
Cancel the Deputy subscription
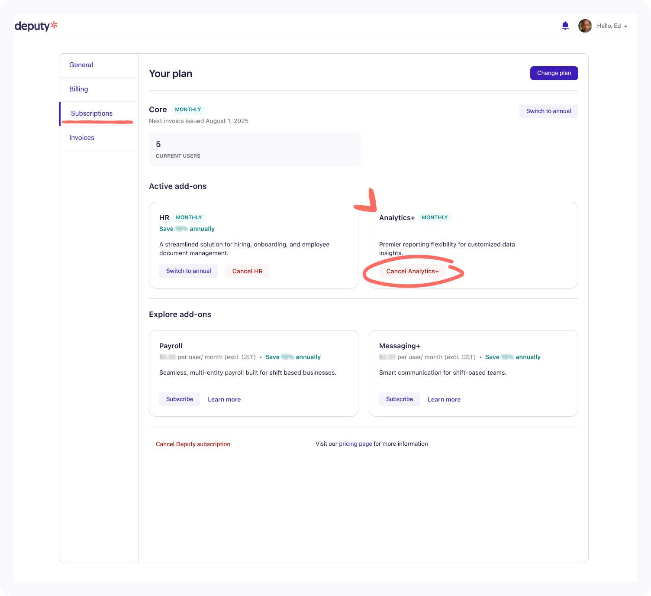pyautogui.click(x=193, y=444)
